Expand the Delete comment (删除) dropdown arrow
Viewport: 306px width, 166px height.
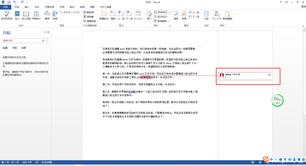pos(113,21)
